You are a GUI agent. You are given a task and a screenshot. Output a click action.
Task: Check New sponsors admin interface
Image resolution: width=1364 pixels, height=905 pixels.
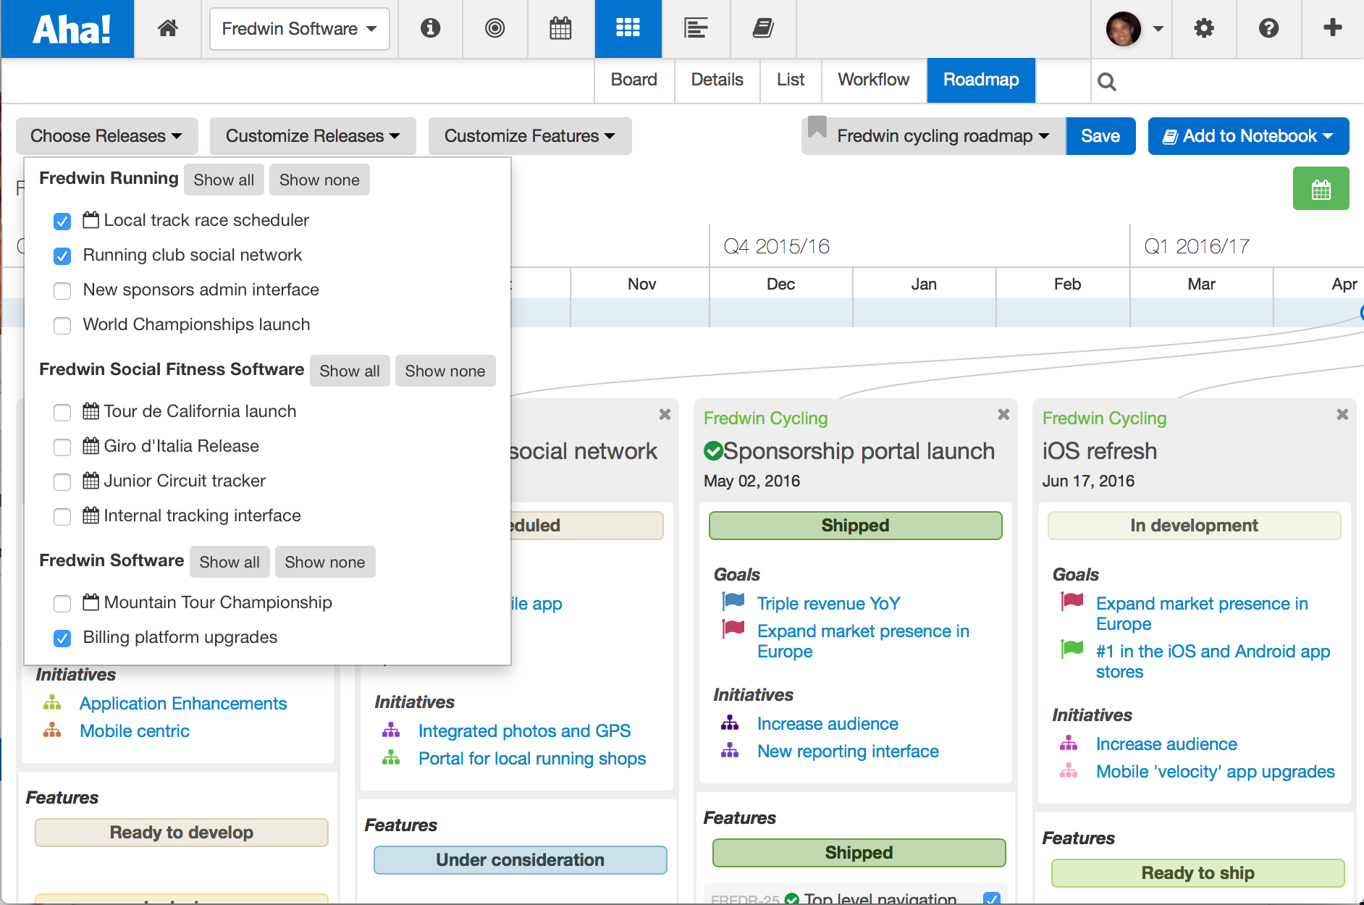point(62,290)
